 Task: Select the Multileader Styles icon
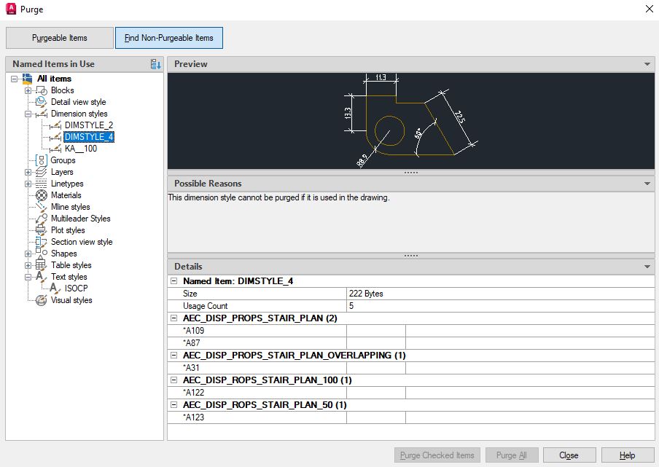click(x=40, y=219)
